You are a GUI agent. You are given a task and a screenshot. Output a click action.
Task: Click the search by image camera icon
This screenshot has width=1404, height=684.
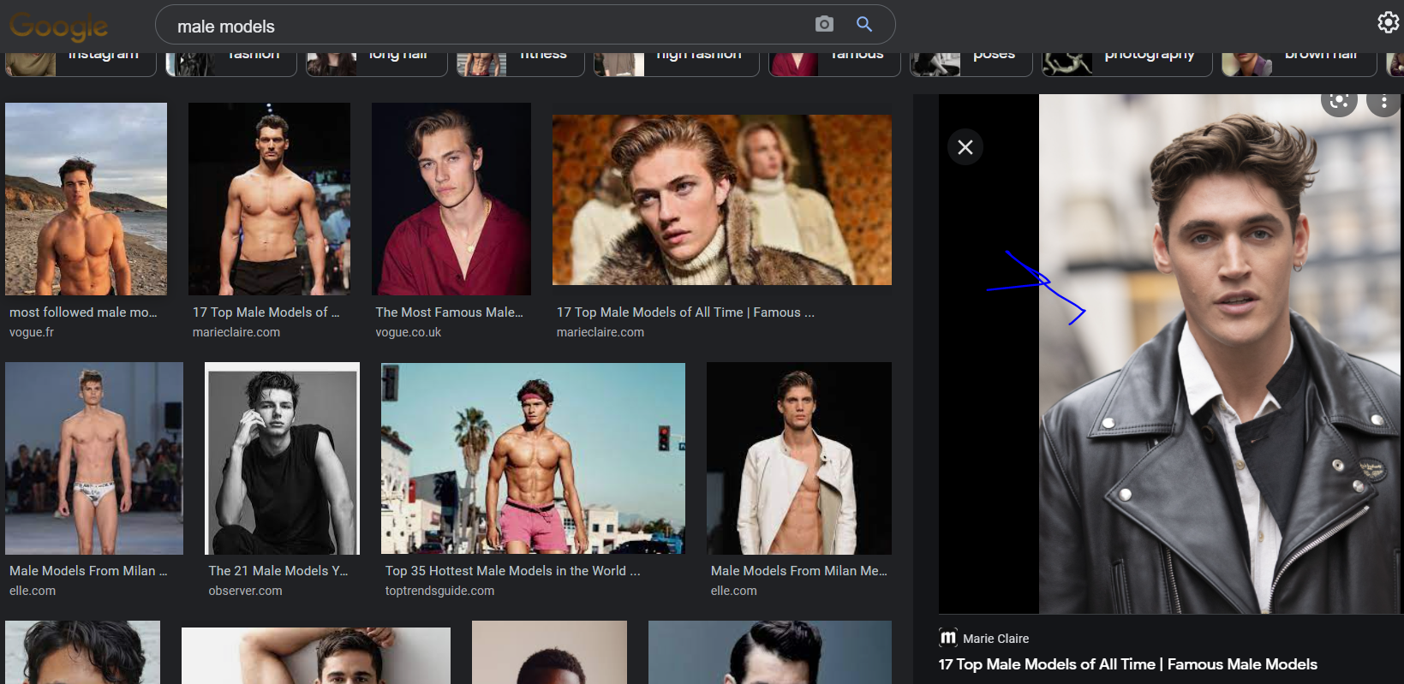coord(824,24)
